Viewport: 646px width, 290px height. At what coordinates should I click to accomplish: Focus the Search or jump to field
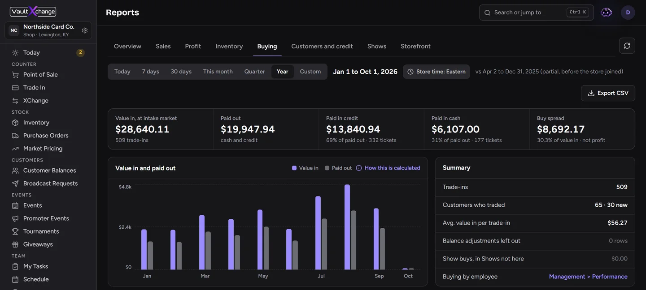[537, 13]
